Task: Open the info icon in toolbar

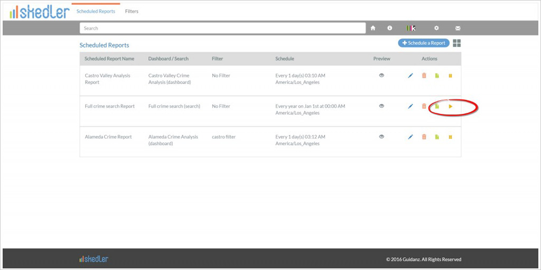Action: coord(389,28)
